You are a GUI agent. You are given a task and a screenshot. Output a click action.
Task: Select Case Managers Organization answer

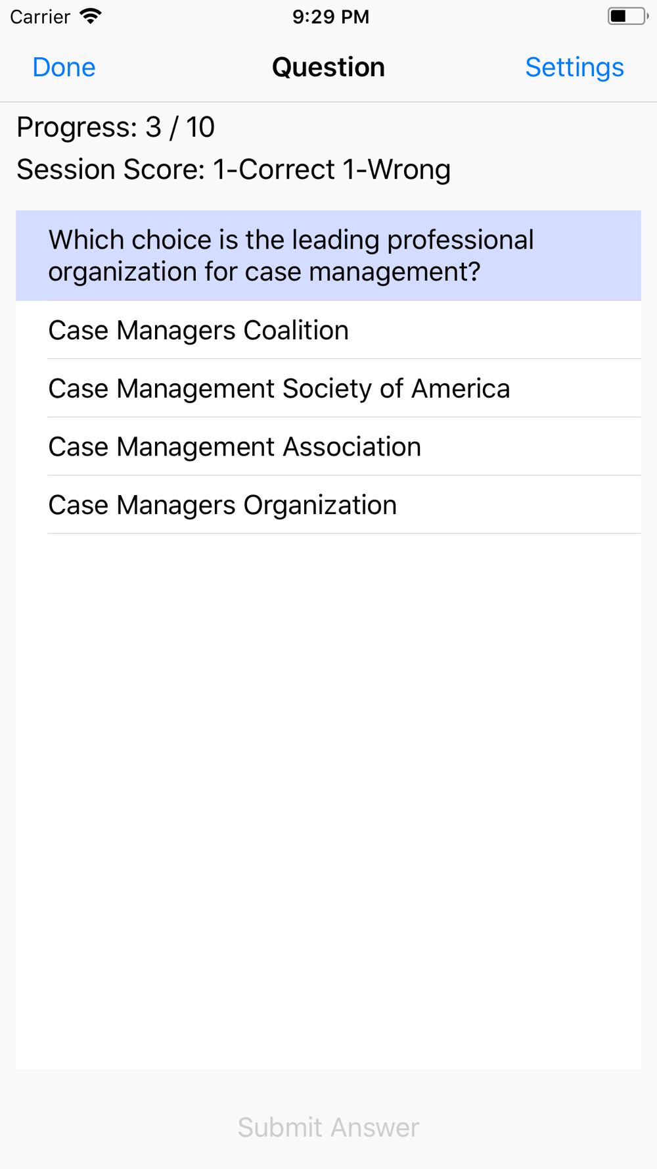(328, 505)
